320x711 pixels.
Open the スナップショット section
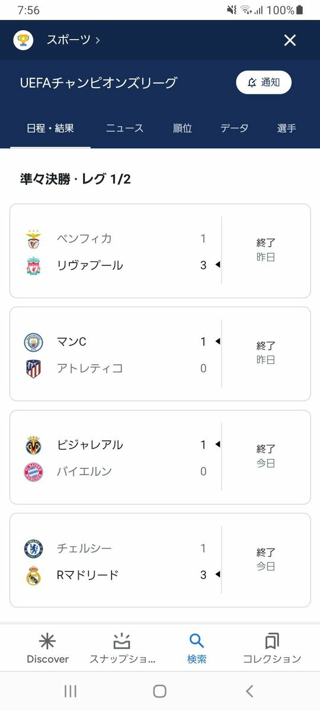click(x=122, y=648)
